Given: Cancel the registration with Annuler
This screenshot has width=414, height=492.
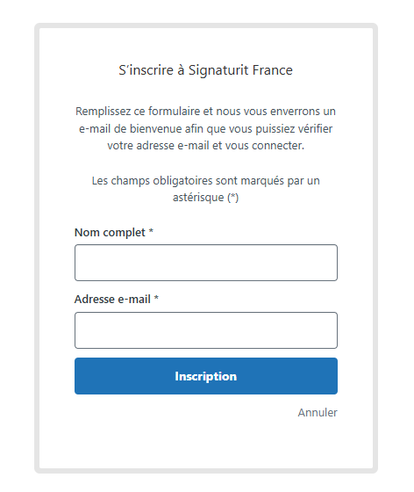Looking at the screenshot, I should tap(318, 413).
